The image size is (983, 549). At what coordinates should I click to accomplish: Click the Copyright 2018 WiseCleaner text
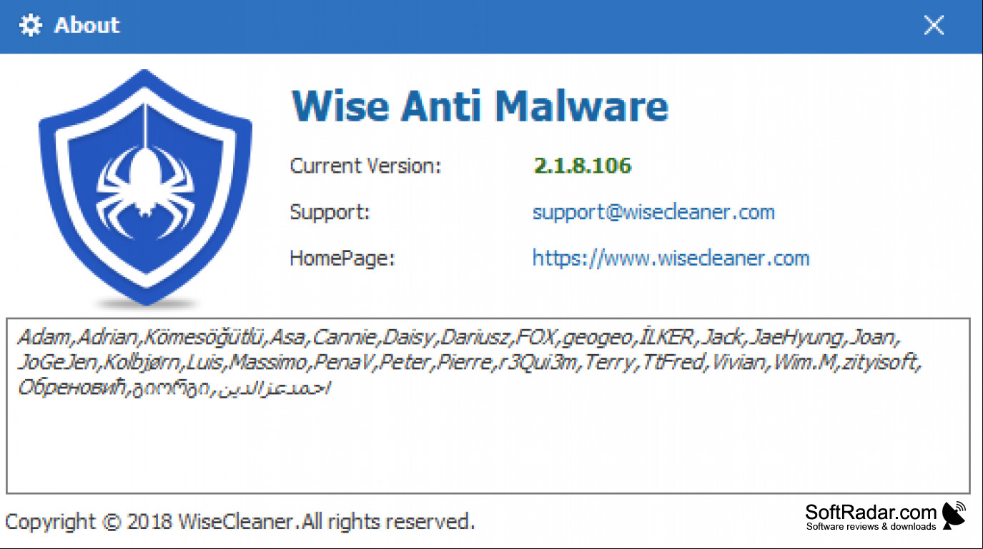click(x=239, y=522)
